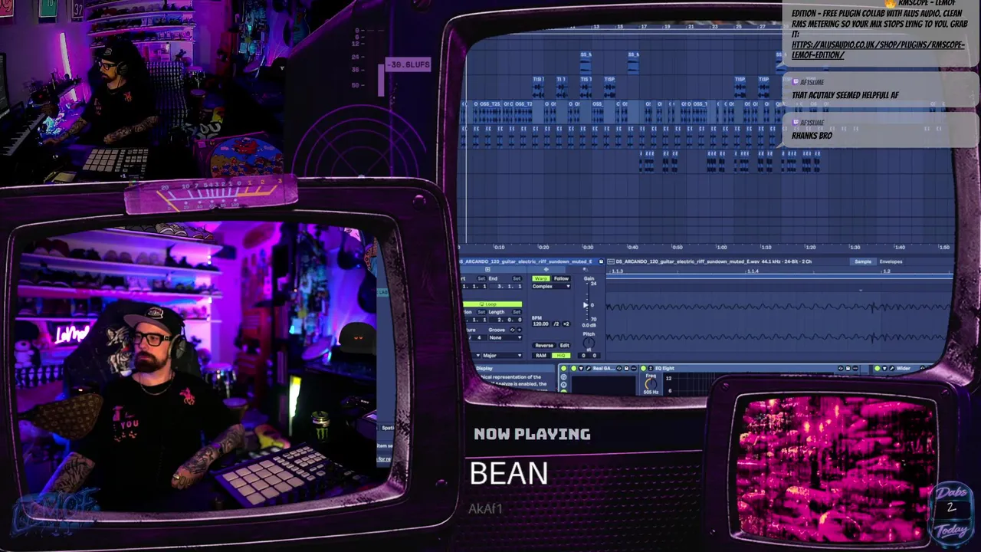Screen dimensions: 981x552
Task: Click the Gain slider handle
Action: 586,305
